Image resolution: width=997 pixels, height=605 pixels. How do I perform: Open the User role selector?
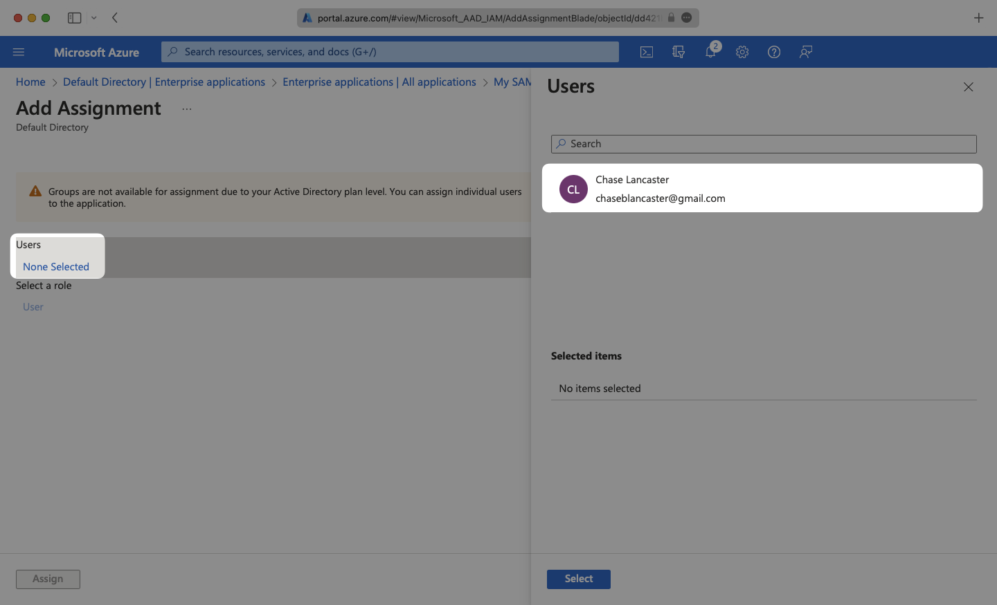[33, 306]
